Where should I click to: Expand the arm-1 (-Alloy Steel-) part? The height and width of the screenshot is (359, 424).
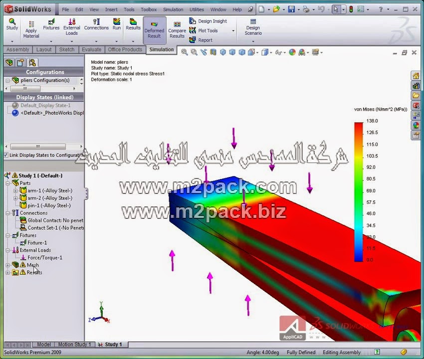click(15, 191)
